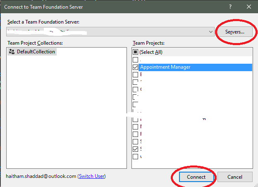This screenshot has height=187, width=258.
Task: Uncheck the checked box second from list bottom
Action: pyautogui.click(x=135, y=149)
